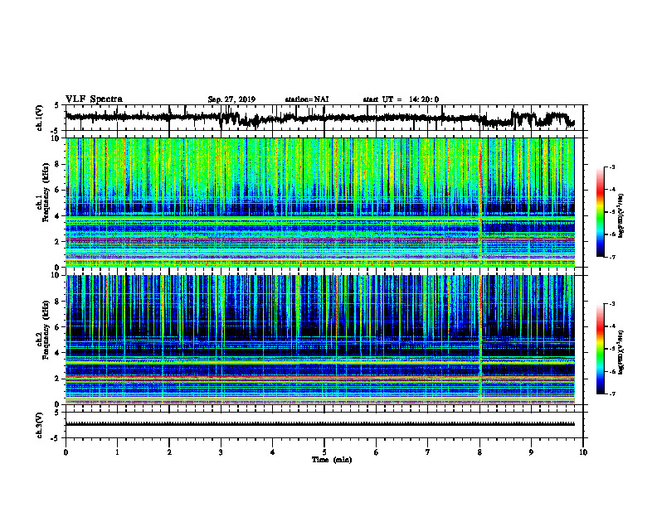
Task: Click the ch.2 color scale bar
Action: [600, 349]
